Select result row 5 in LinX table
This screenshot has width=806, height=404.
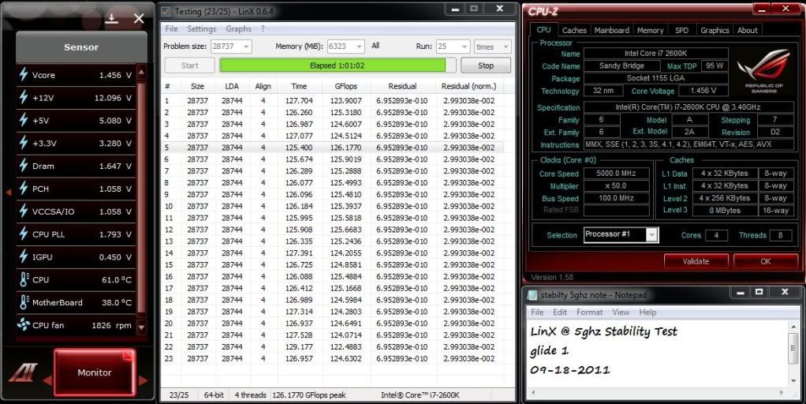[x=334, y=148]
